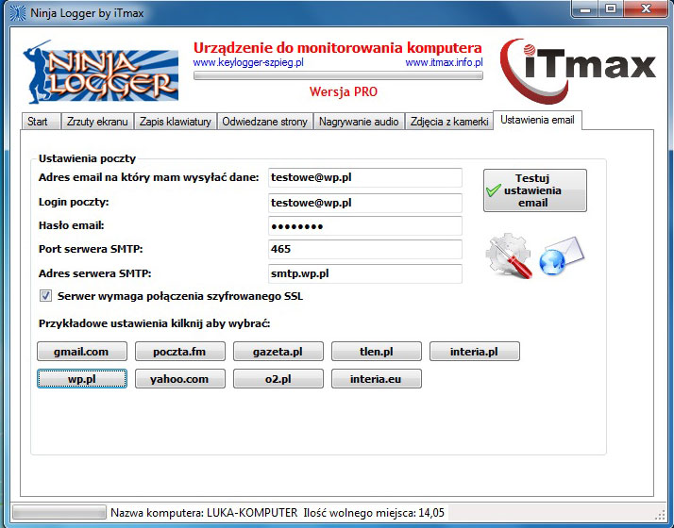674x528 pixels.
Task: Click the settings gear with screwdriver icon
Action: [509, 255]
